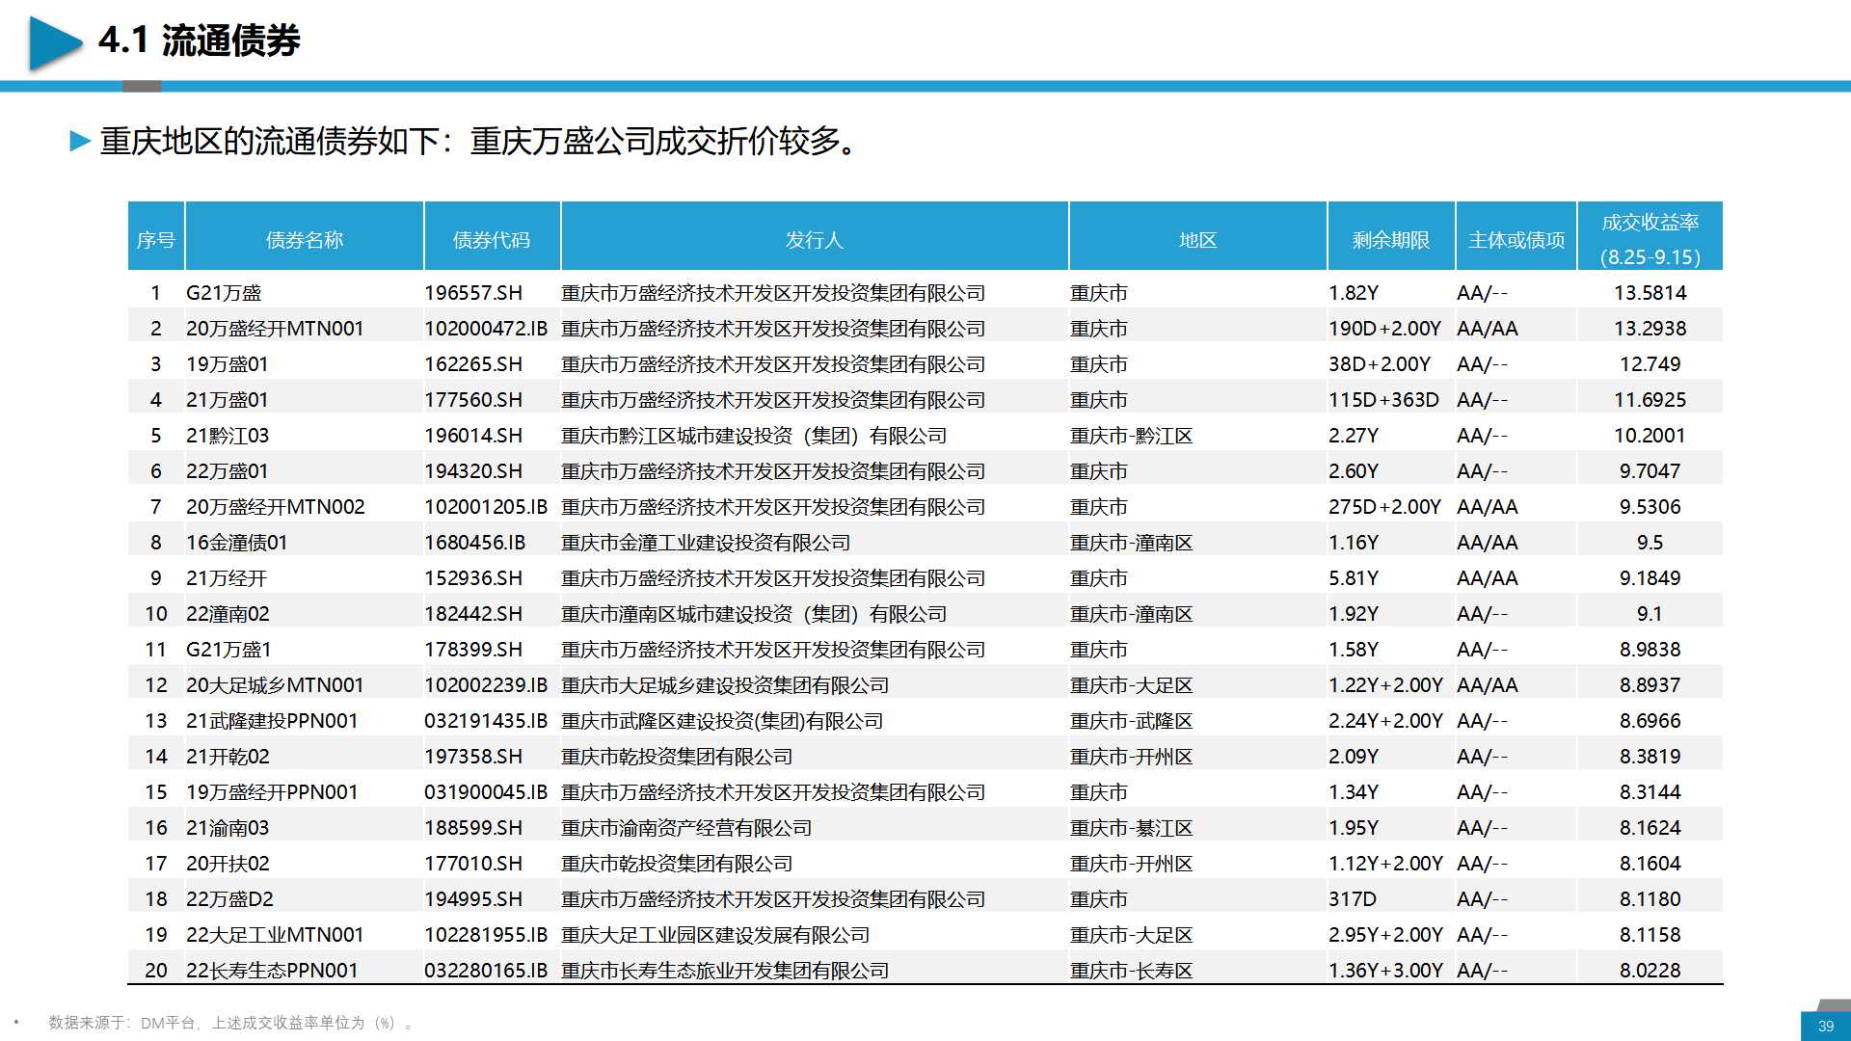Click remaining term 38D+2.00Y
The width and height of the screenshot is (1851, 1041).
coord(1380,364)
